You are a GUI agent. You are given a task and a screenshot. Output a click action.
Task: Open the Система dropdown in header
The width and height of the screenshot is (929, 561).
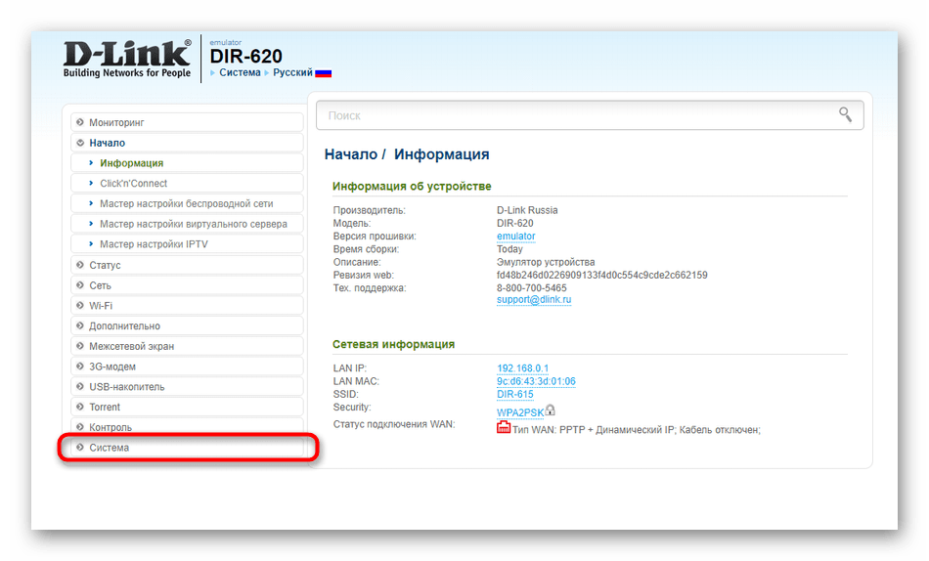(240, 73)
